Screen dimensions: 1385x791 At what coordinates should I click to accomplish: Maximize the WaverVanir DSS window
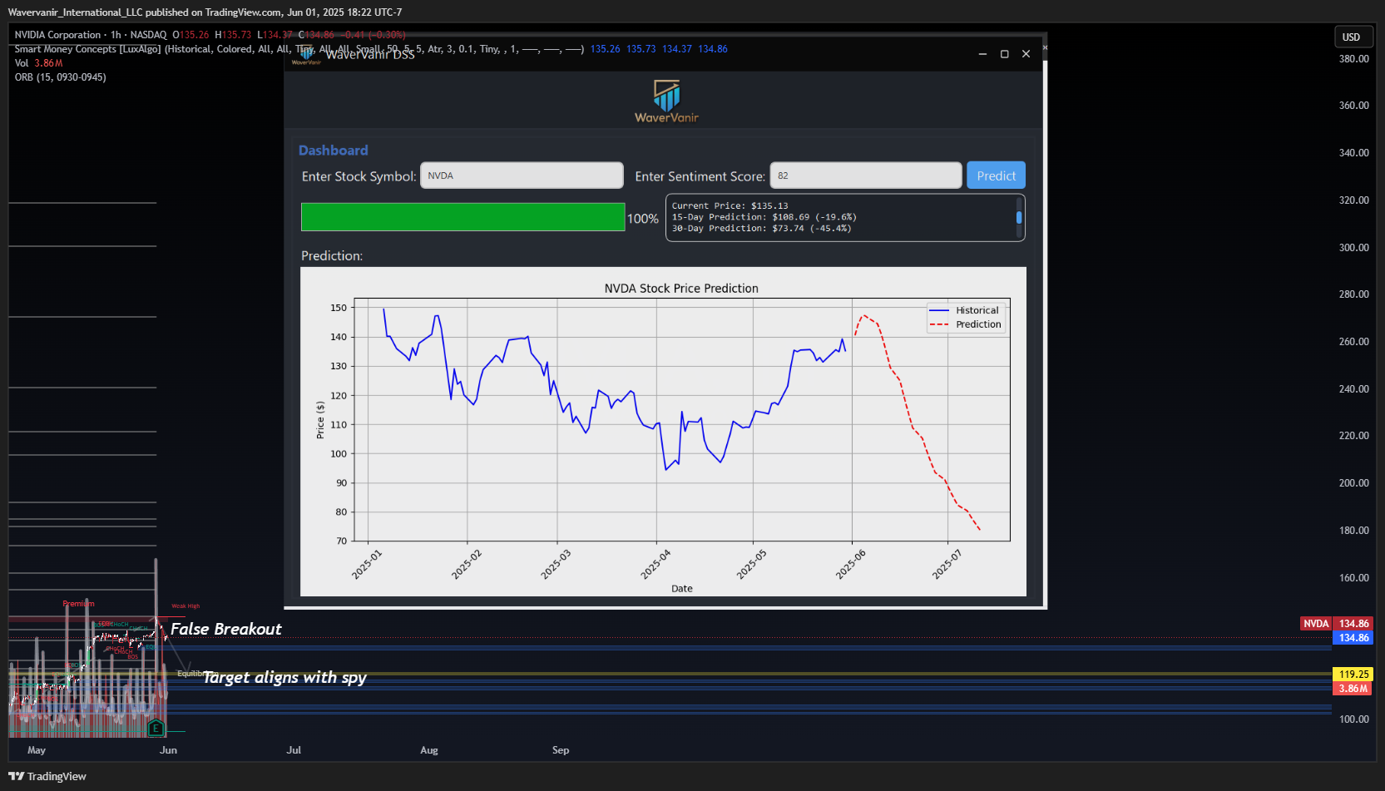1004,54
